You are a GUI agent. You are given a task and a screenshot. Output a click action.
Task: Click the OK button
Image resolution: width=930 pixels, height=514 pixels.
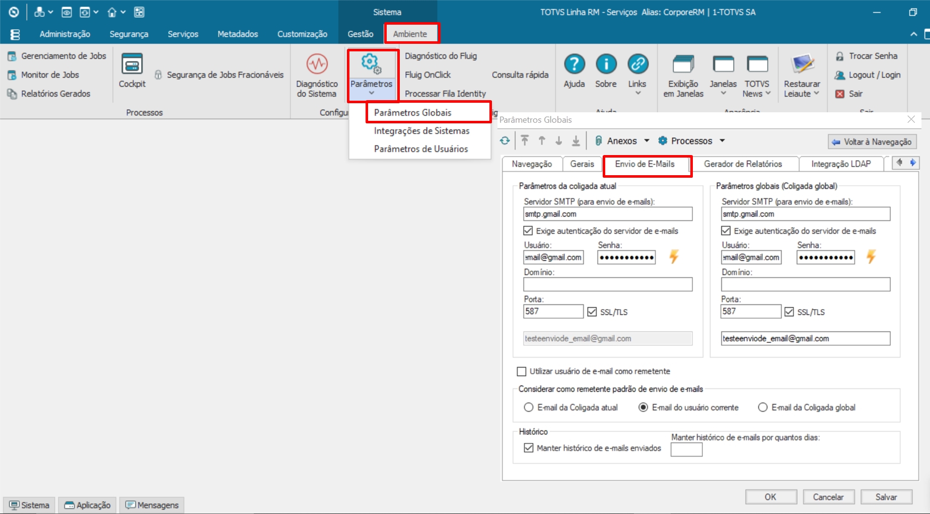pyautogui.click(x=770, y=497)
